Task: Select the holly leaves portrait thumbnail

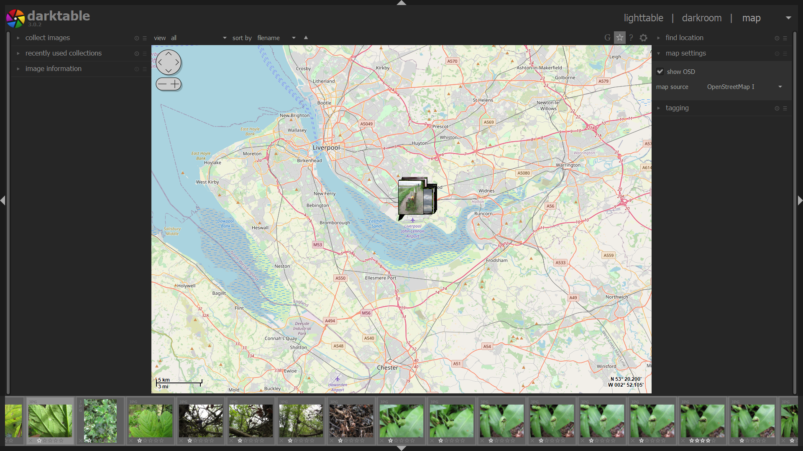Action: pyautogui.click(x=100, y=421)
